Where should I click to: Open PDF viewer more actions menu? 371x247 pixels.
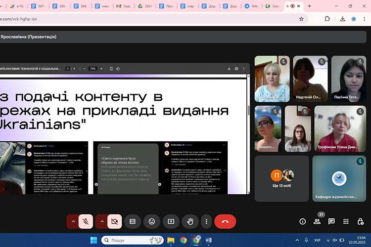(244, 69)
